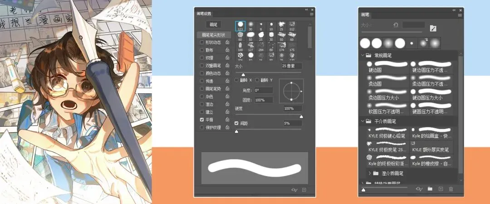Toggle live tip preview in Brushes panel footer
Screen dimensions: 490x204
click(420, 189)
